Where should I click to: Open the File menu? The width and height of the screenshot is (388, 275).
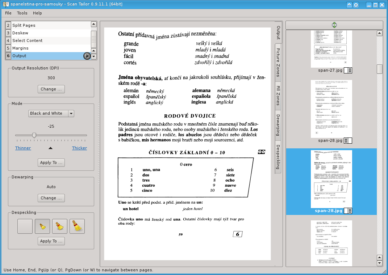pos(8,13)
